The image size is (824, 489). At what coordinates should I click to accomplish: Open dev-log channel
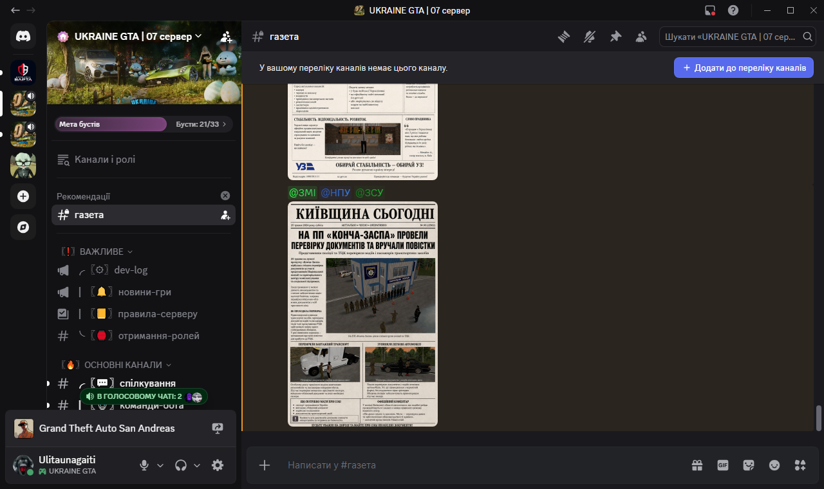[x=143, y=270]
